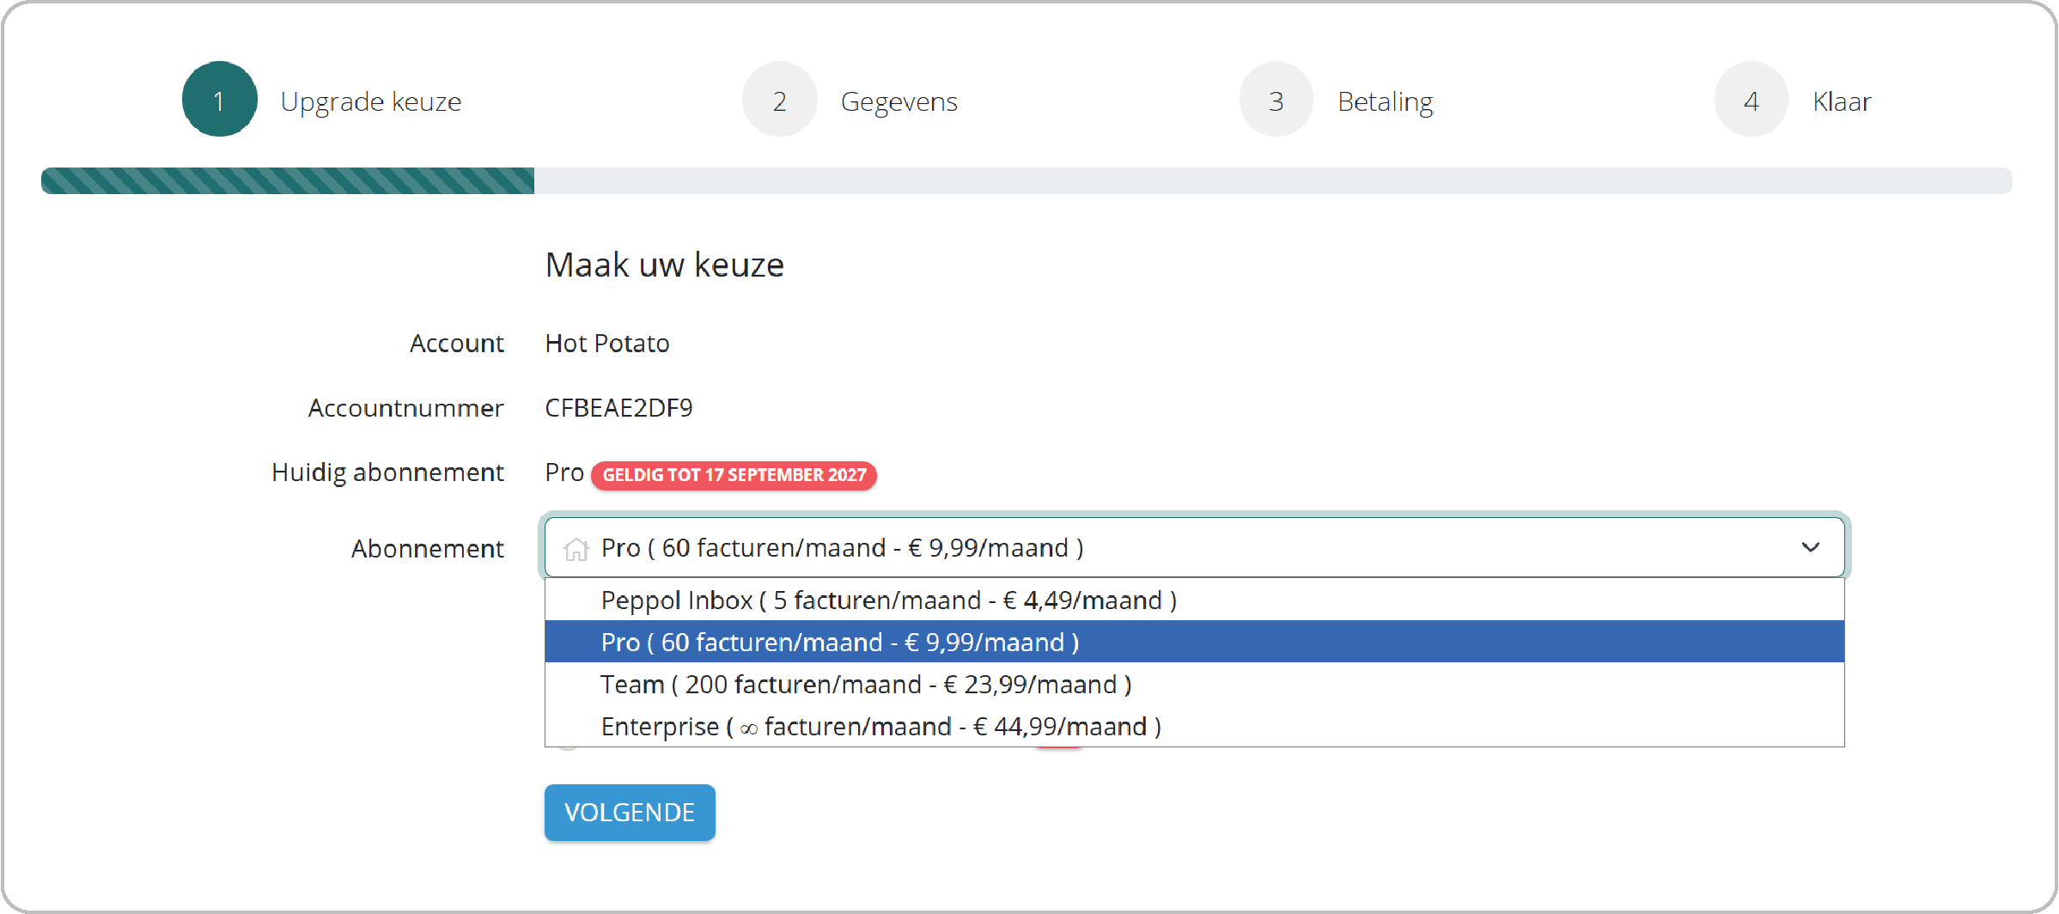Click the red Geldig tot 17 september badge
This screenshot has width=2059, height=914.
pyautogui.click(x=734, y=475)
